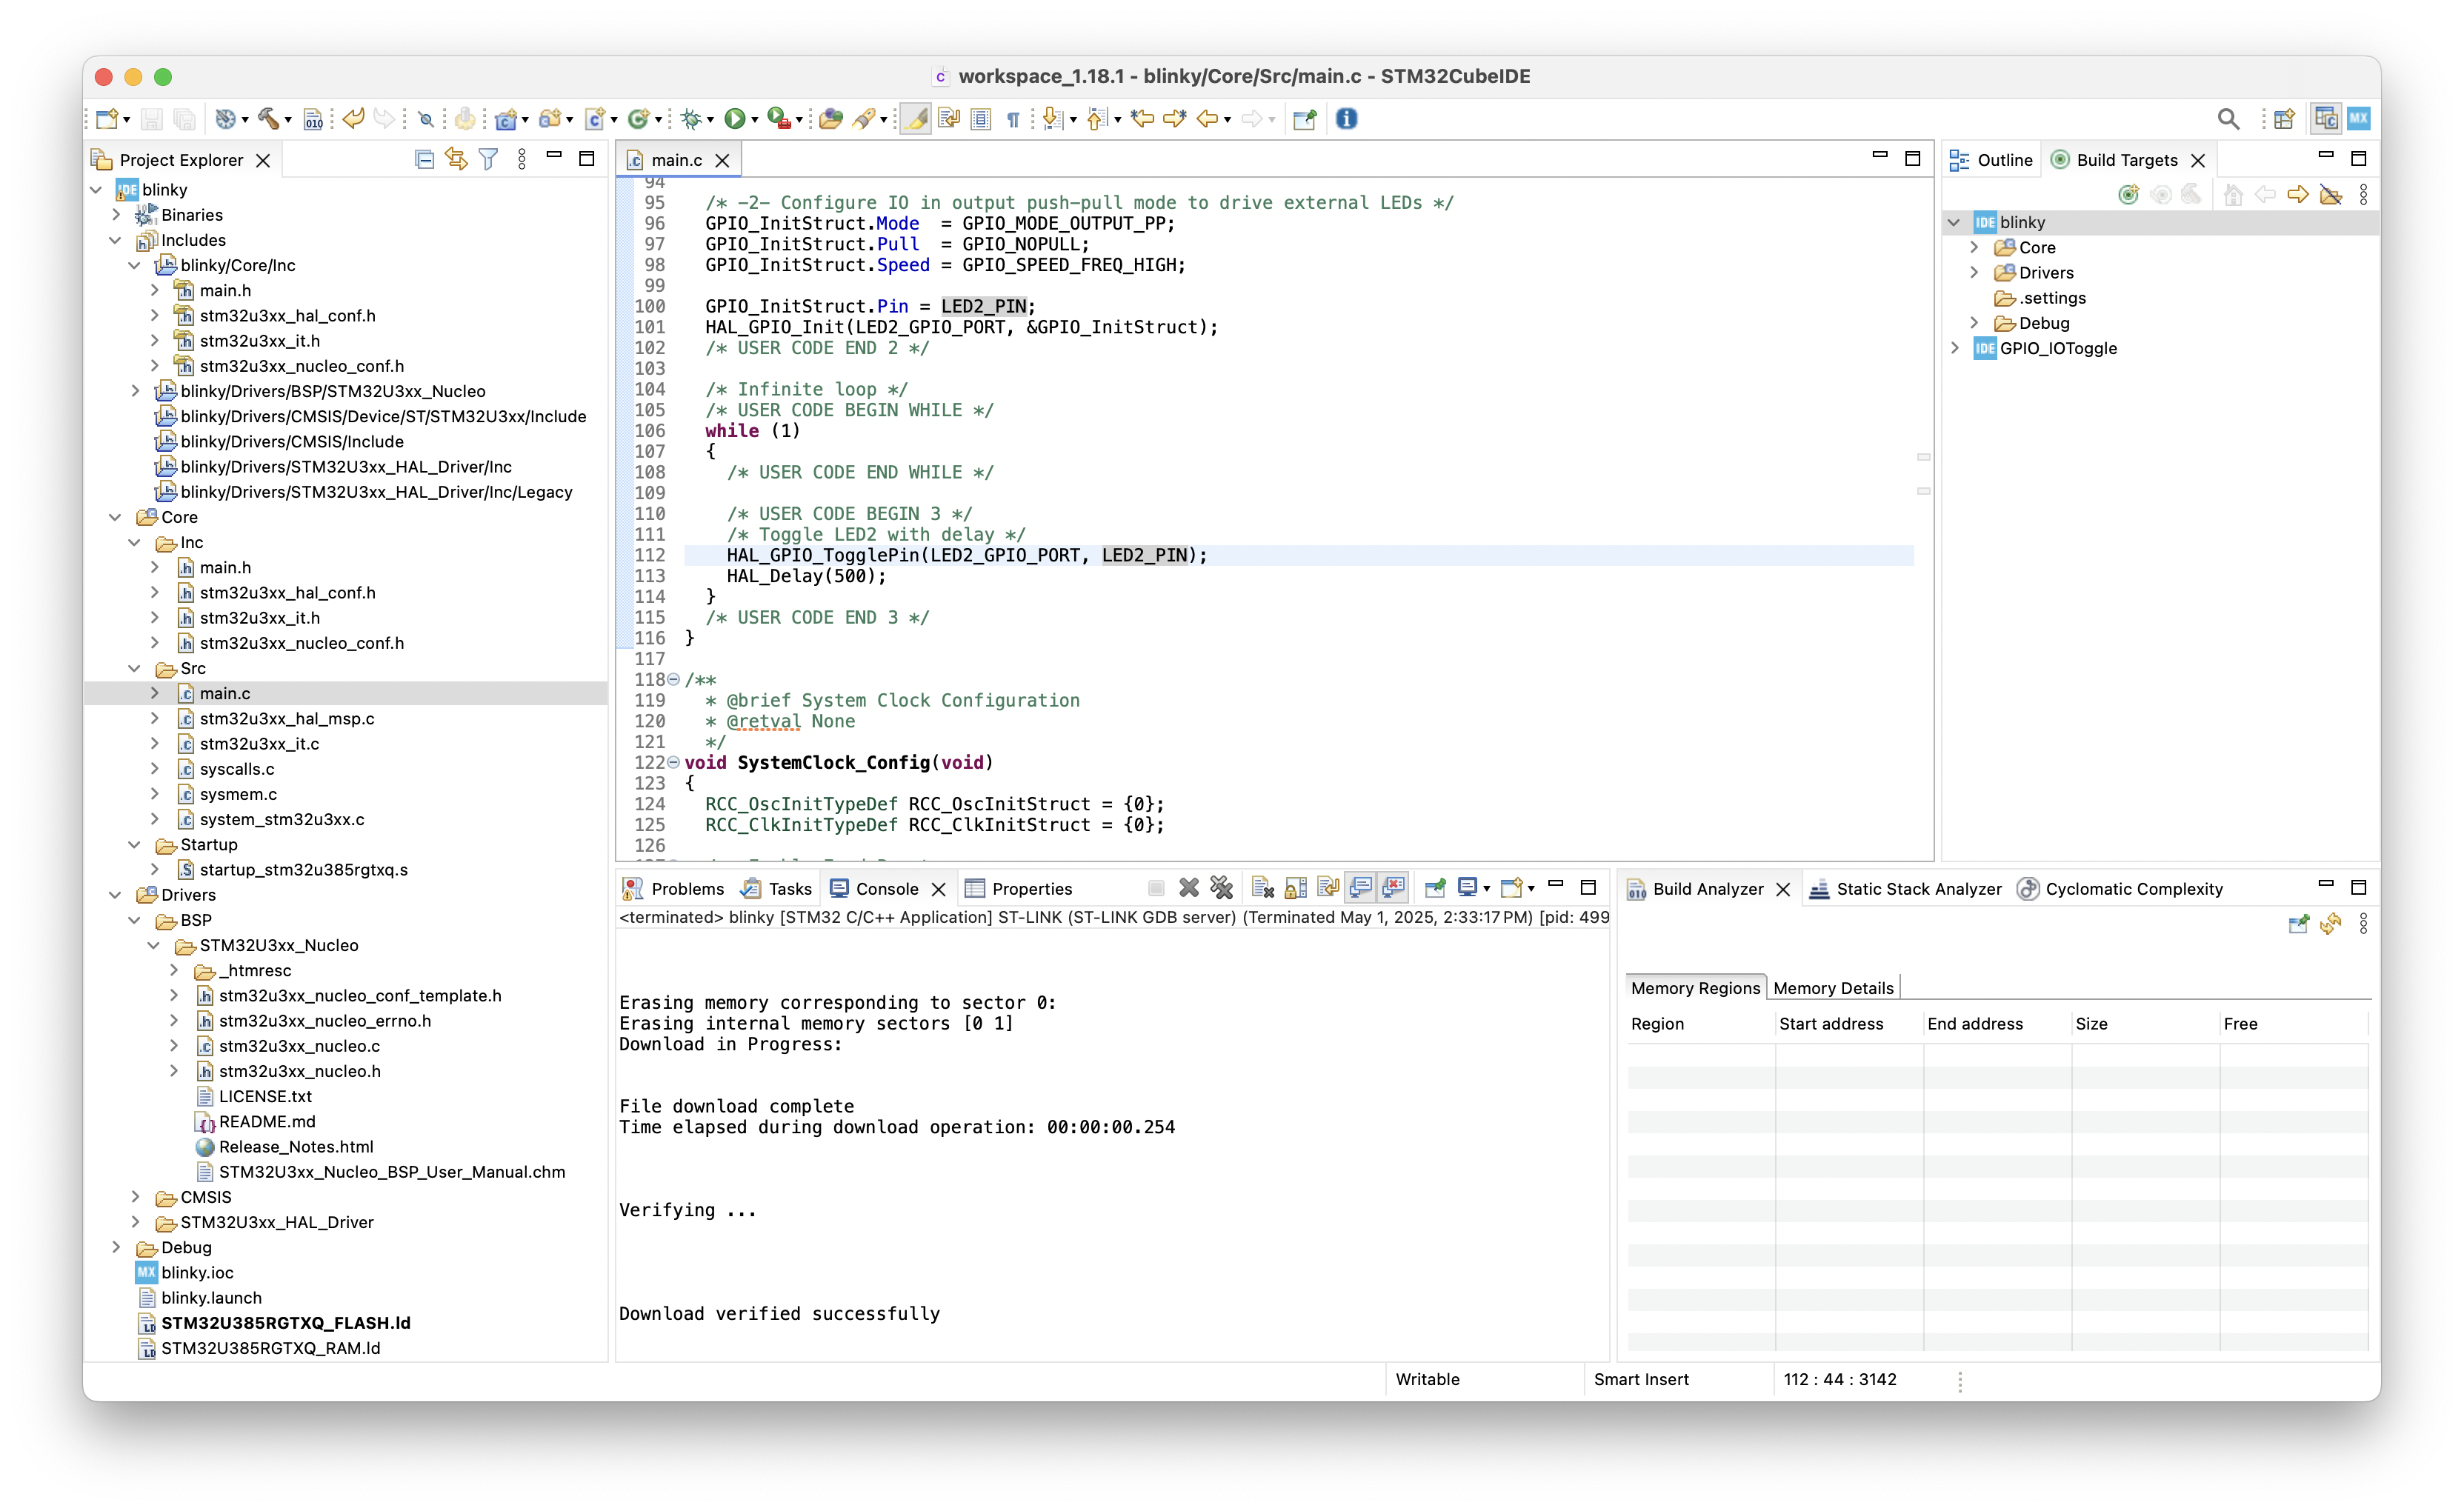Remove all terminated launches in Console

tap(1222, 887)
